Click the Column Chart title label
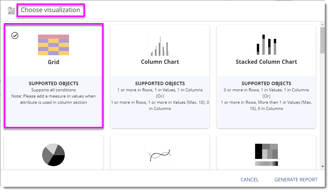Screen dimensions: 330x192 [160, 62]
